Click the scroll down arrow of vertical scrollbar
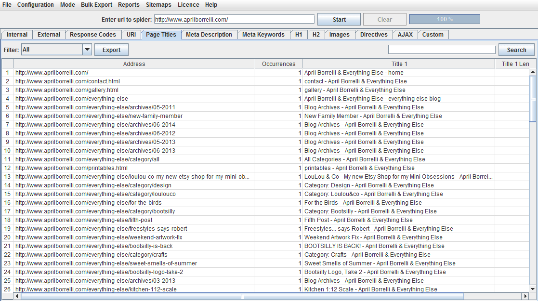Screen dimensions: 538x301 (x=533, y=288)
